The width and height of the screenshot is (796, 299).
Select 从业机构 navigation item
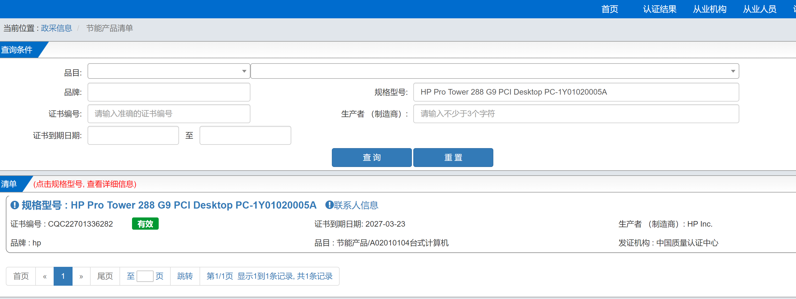[x=710, y=9]
